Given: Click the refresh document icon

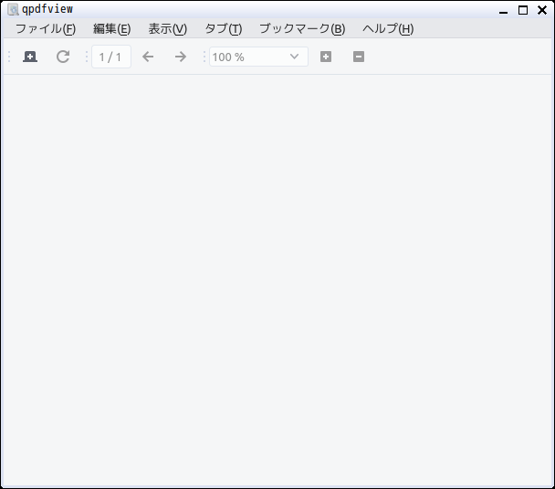Looking at the screenshot, I should 63,57.
